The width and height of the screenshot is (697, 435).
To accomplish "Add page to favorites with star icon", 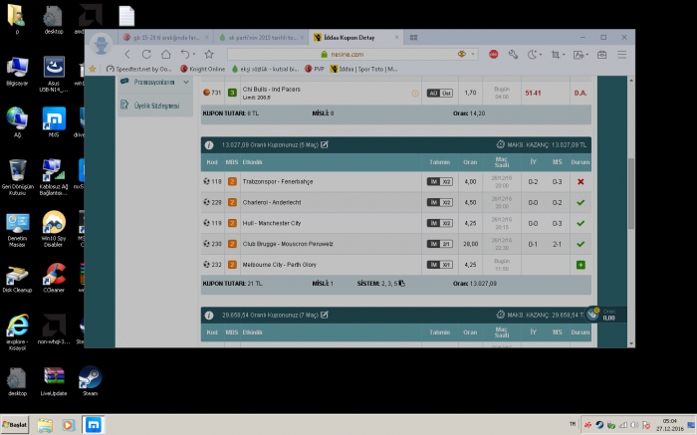I will click(209, 54).
